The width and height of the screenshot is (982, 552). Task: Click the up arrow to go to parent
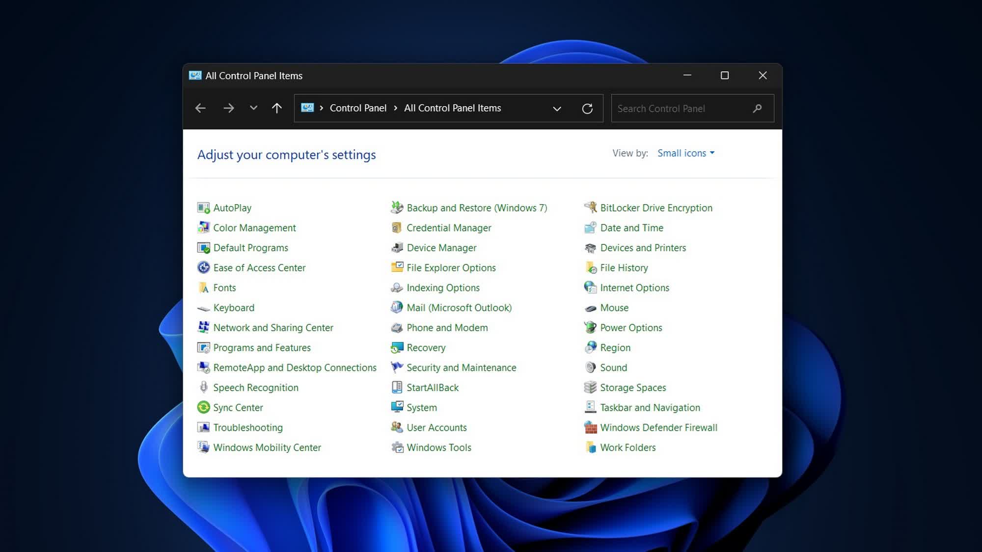point(276,108)
